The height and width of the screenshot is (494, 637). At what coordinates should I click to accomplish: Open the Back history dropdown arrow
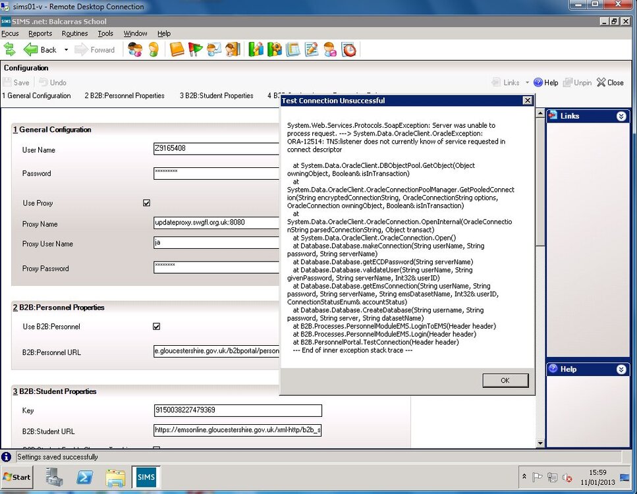click(x=67, y=49)
